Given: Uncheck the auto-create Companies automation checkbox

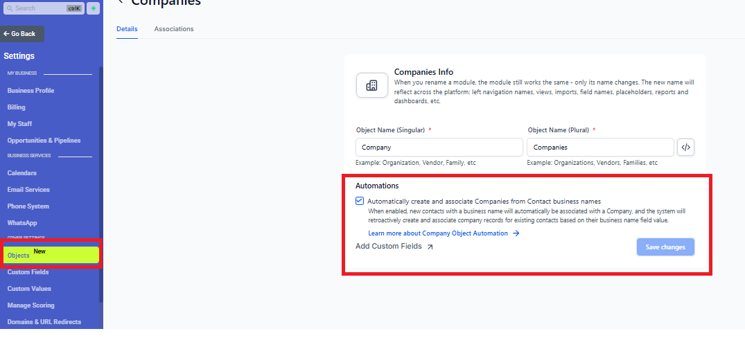Looking at the screenshot, I should pos(360,201).
